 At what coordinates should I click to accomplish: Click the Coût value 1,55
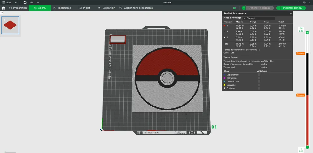pos(232,53)
